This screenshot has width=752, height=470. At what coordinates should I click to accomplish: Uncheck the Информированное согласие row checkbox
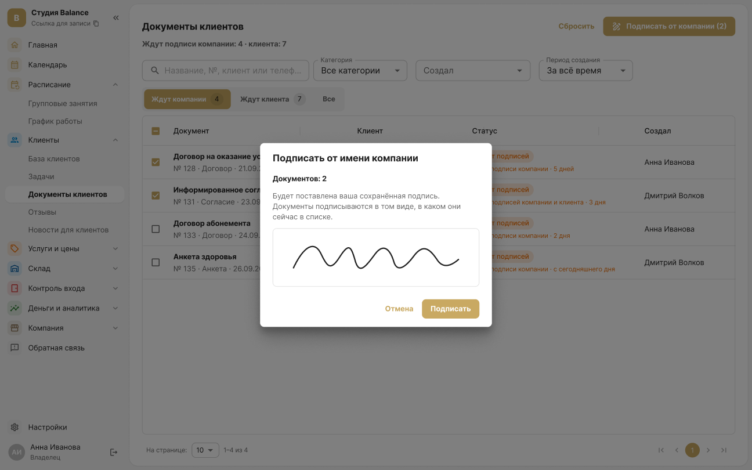tap(156, 196)
